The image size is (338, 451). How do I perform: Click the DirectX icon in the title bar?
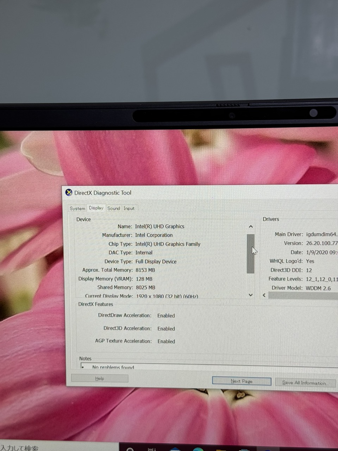click(69, 192)
